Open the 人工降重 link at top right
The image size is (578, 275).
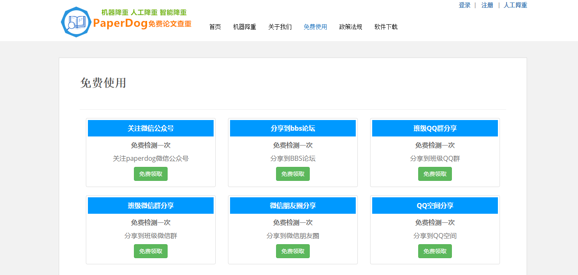pos(515,5)
